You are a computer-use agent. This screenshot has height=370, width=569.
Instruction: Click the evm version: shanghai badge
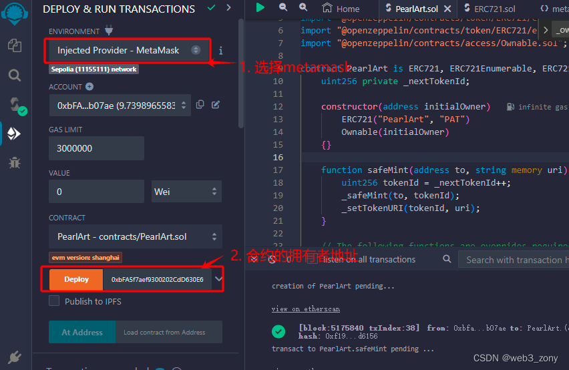pos(85,258)
